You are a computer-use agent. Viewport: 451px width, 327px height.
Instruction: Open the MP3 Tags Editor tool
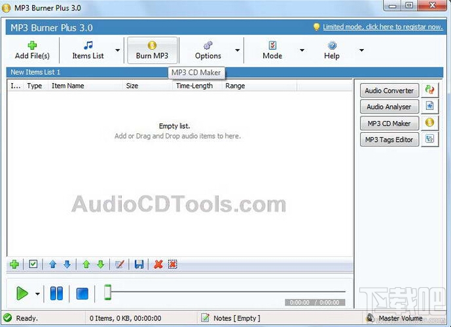(389, 140)
